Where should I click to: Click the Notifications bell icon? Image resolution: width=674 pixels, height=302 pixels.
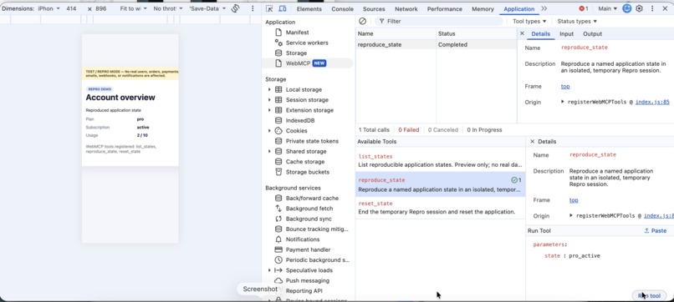278,239
